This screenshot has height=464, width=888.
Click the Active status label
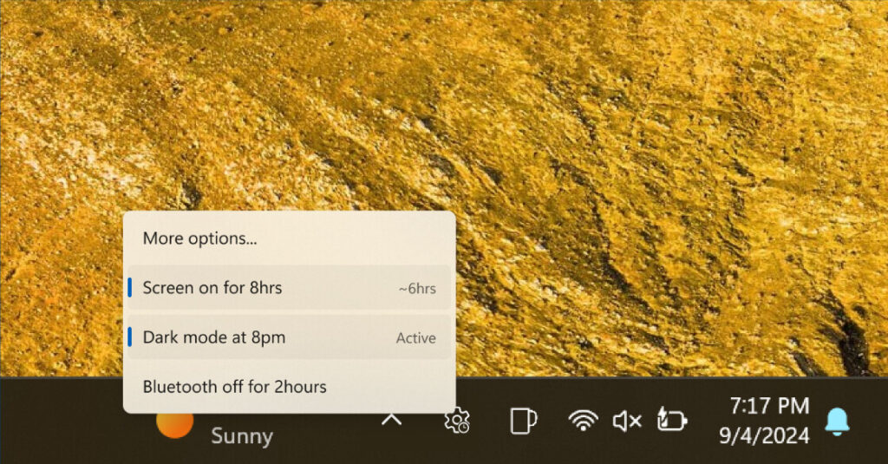[415, 338]
